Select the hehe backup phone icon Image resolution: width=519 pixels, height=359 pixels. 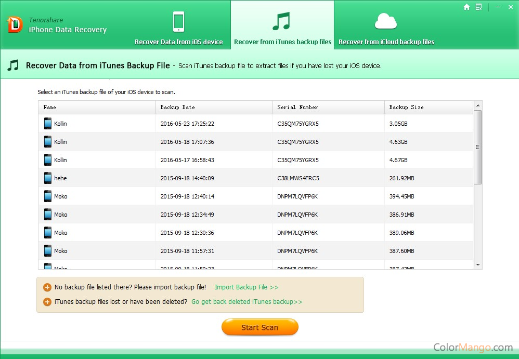(x=48, y=178)
